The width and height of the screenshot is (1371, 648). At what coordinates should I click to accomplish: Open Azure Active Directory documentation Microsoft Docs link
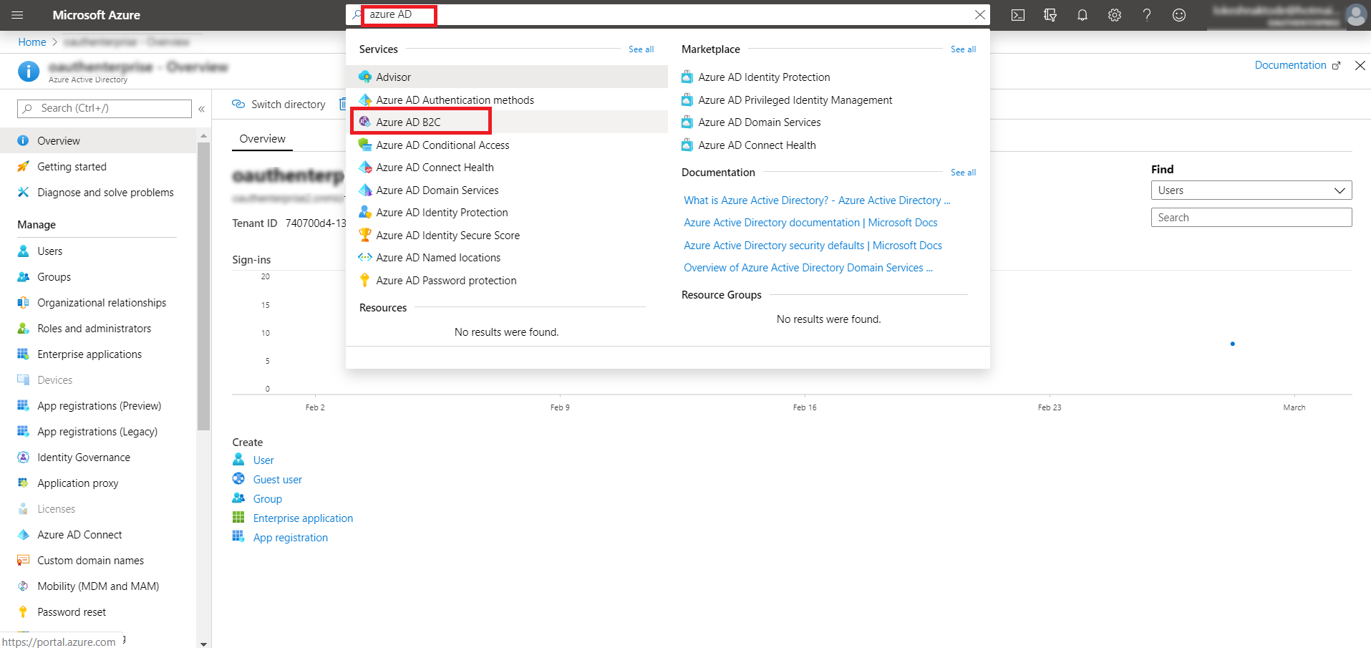pos(810,223)
